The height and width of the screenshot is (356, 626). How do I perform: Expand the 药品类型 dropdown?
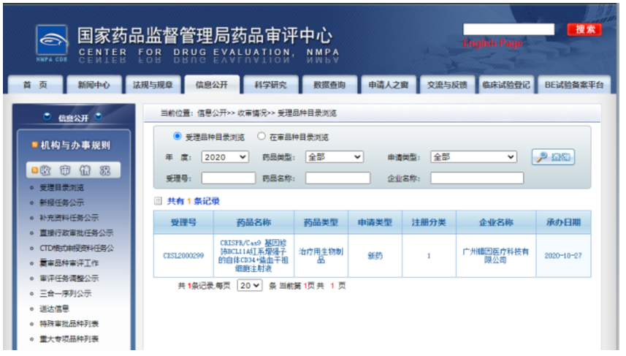[334, 157]
